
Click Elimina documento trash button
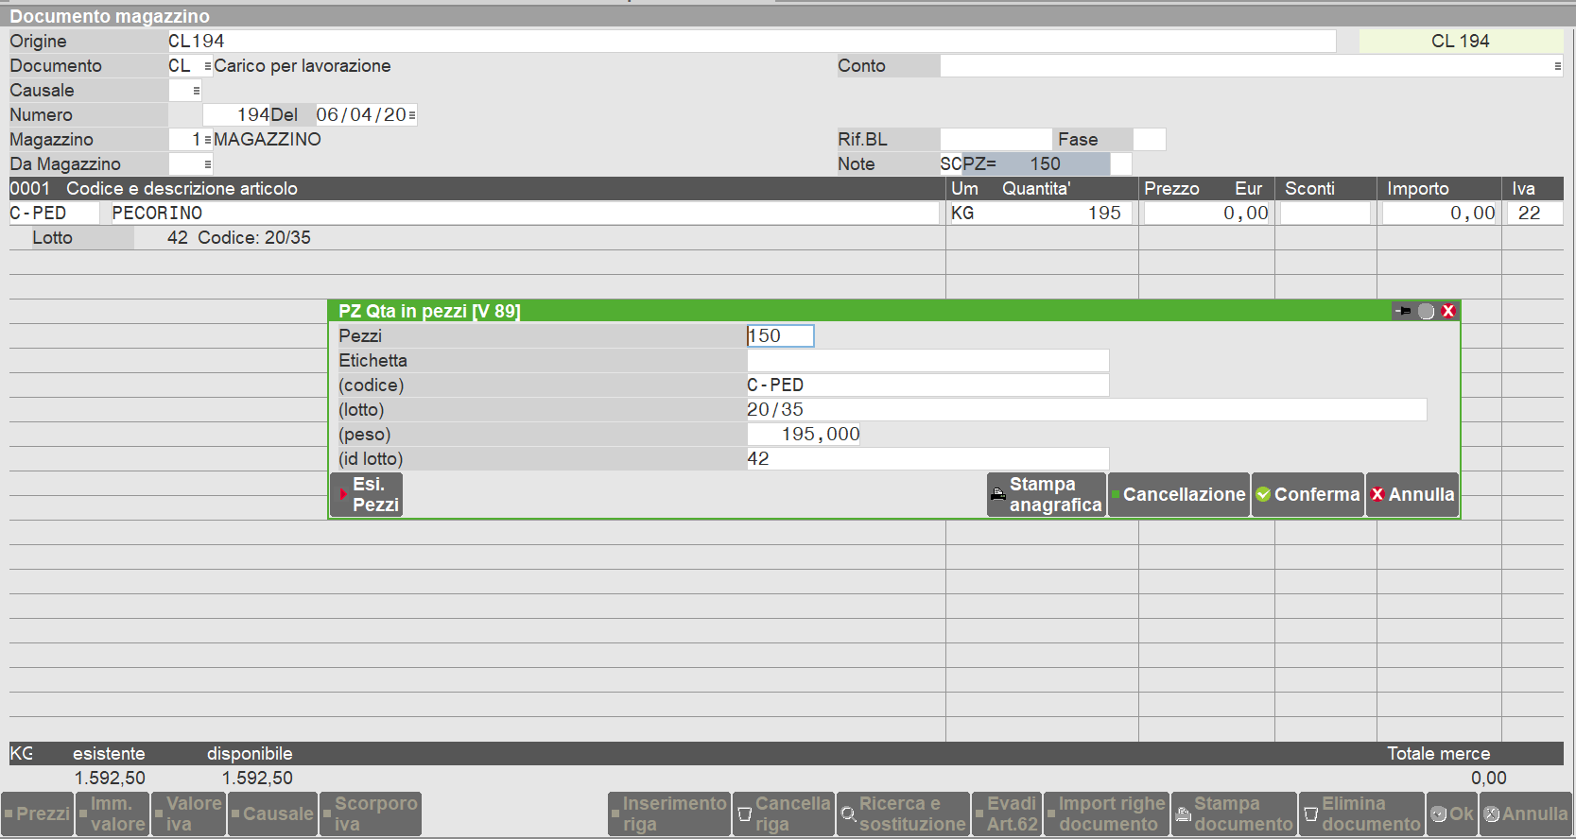pyautogui.click(x=1361, y=813)
